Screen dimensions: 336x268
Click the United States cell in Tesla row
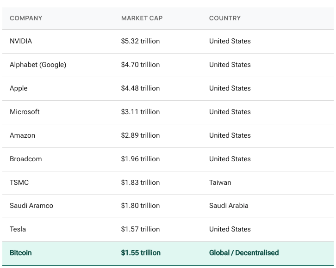click(230, 229)
